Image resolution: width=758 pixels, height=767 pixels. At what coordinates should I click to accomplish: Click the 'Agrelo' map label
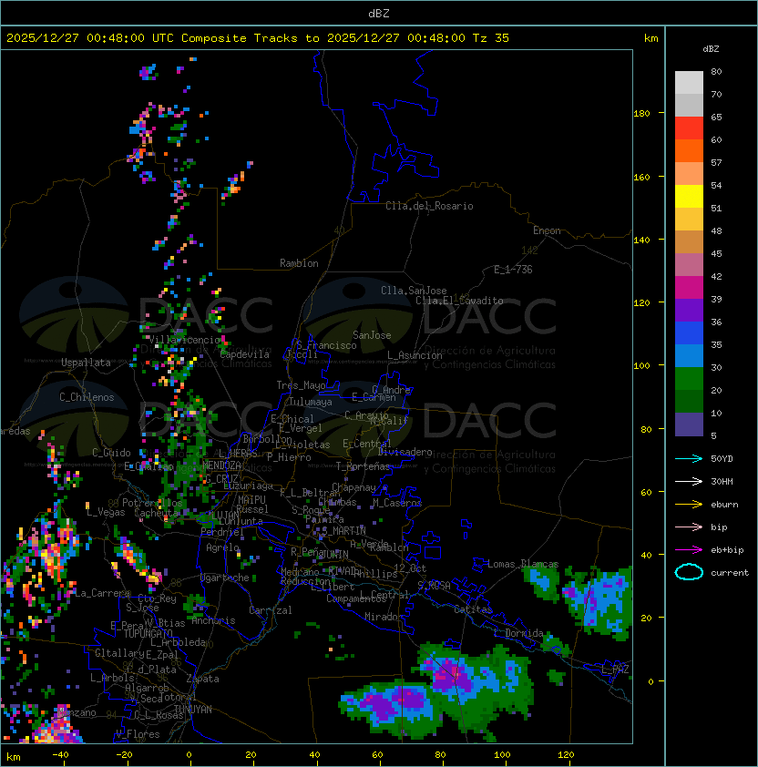222,547
